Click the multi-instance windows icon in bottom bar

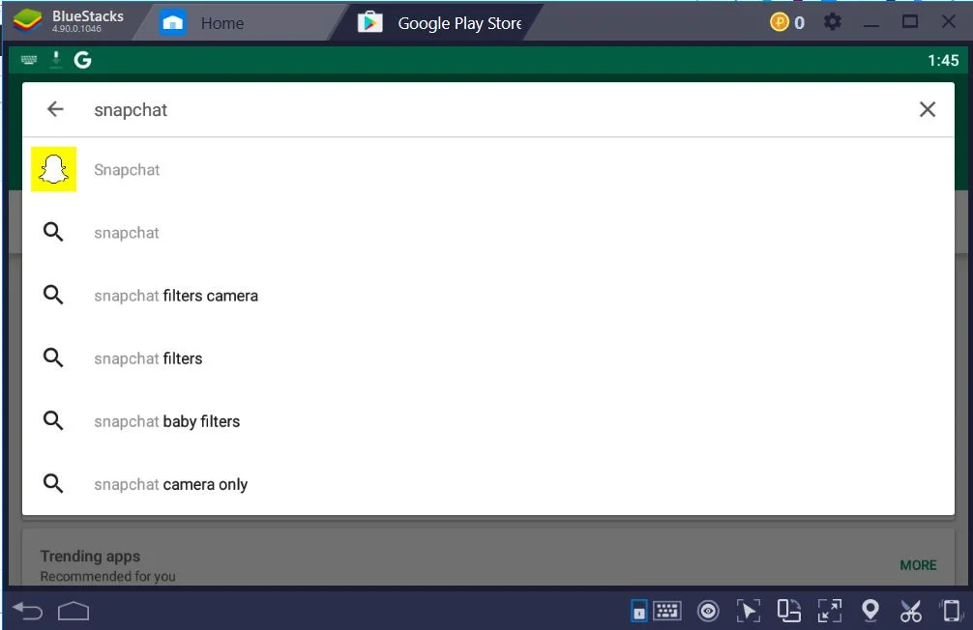tap(788, 611)
